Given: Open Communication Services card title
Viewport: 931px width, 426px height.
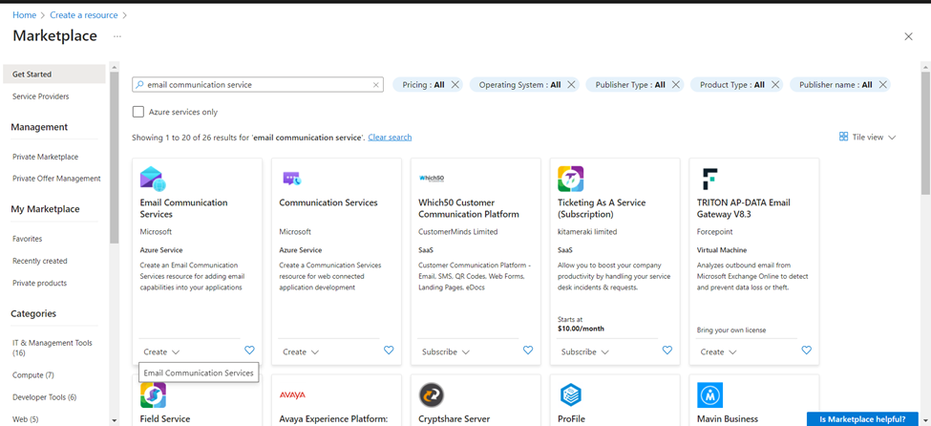Looking at the screenshot, I should 328,202.
